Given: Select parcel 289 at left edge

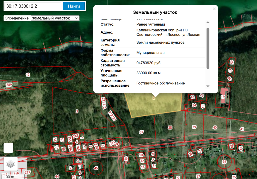Looking at the screenshot, I should pyautogui.click(x=9, y=85).
